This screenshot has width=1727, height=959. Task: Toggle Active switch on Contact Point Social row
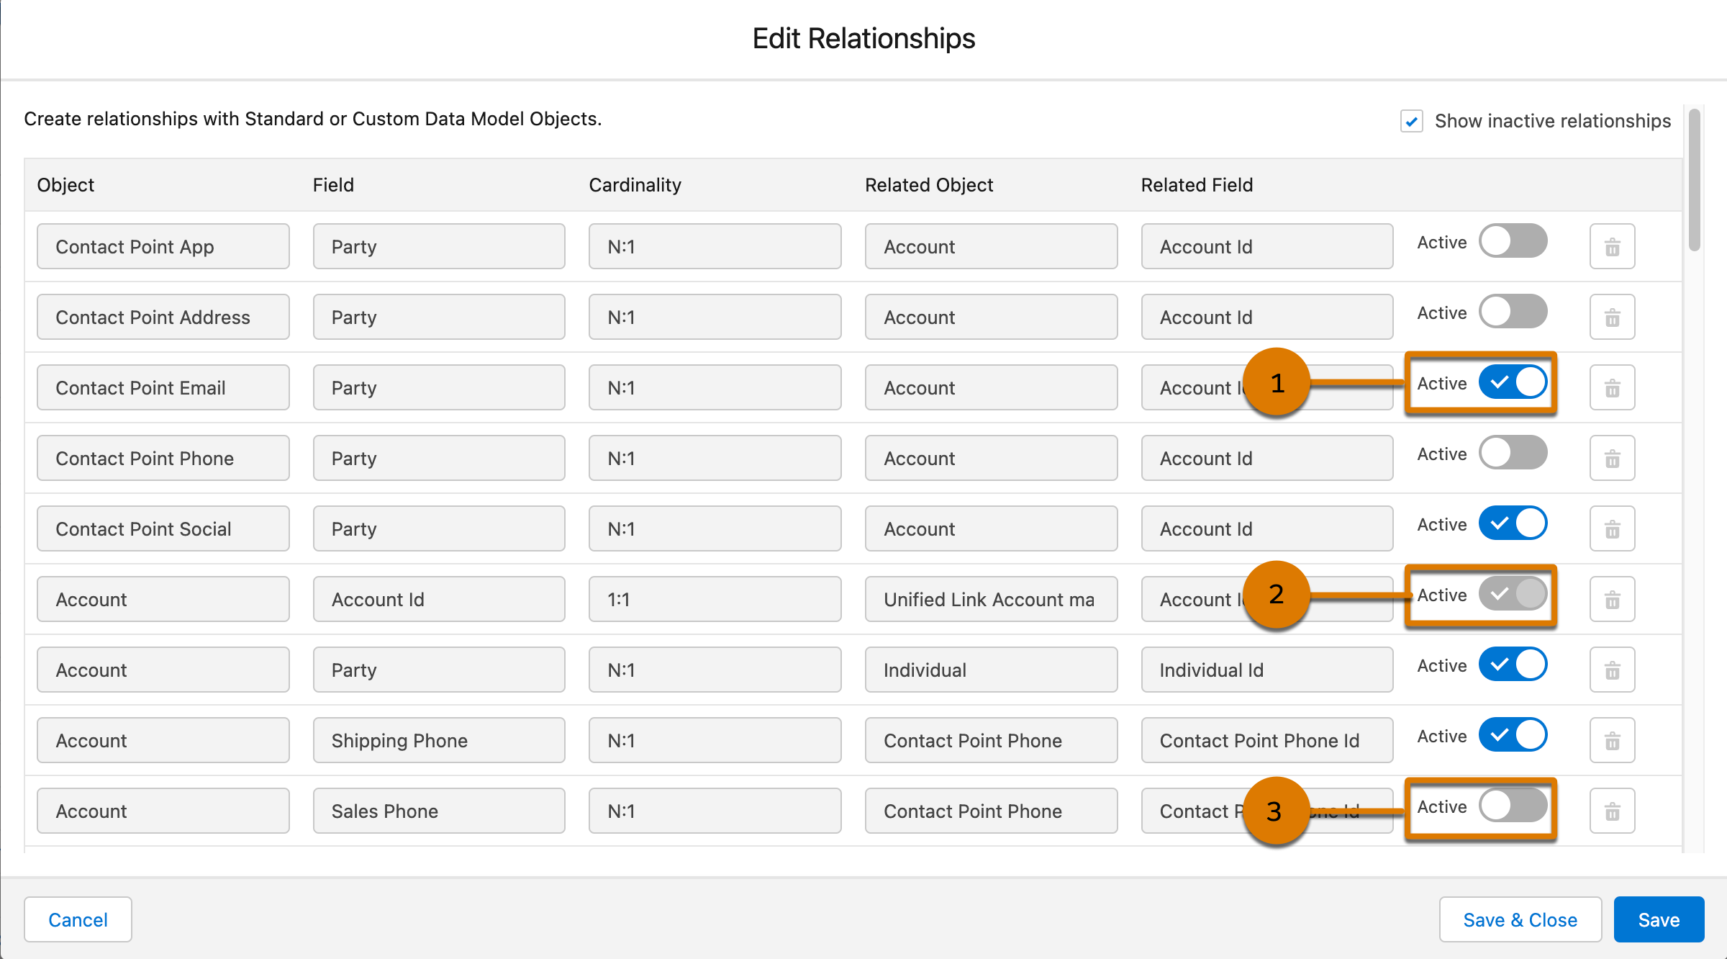1513,523
